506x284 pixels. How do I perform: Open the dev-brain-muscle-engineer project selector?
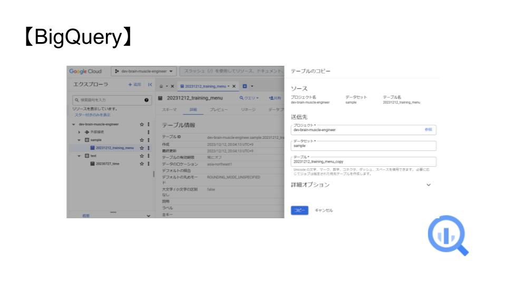click(144, 71)
